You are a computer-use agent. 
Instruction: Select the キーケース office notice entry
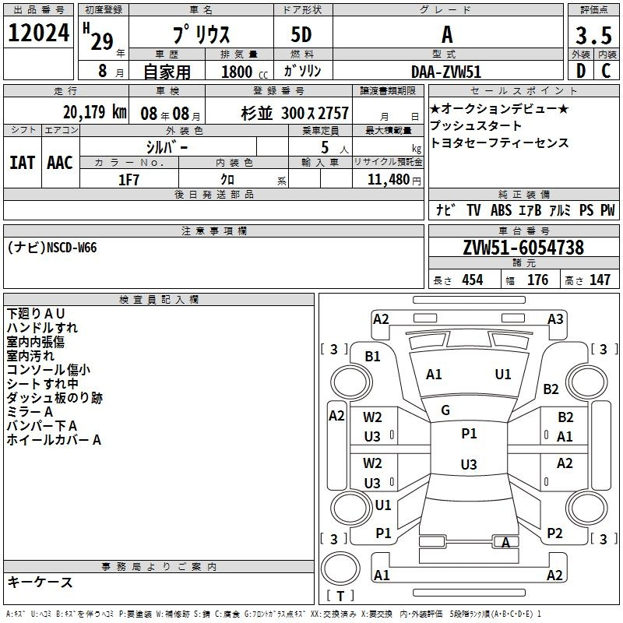(x=40, y=583)
